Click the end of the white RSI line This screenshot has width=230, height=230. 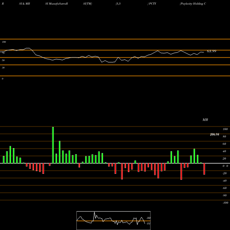(204, 52)
